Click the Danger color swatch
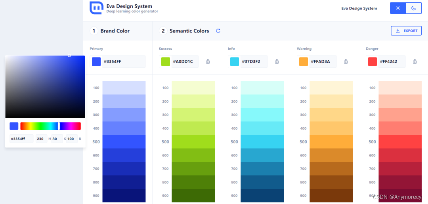 click(x=373, y=62)
